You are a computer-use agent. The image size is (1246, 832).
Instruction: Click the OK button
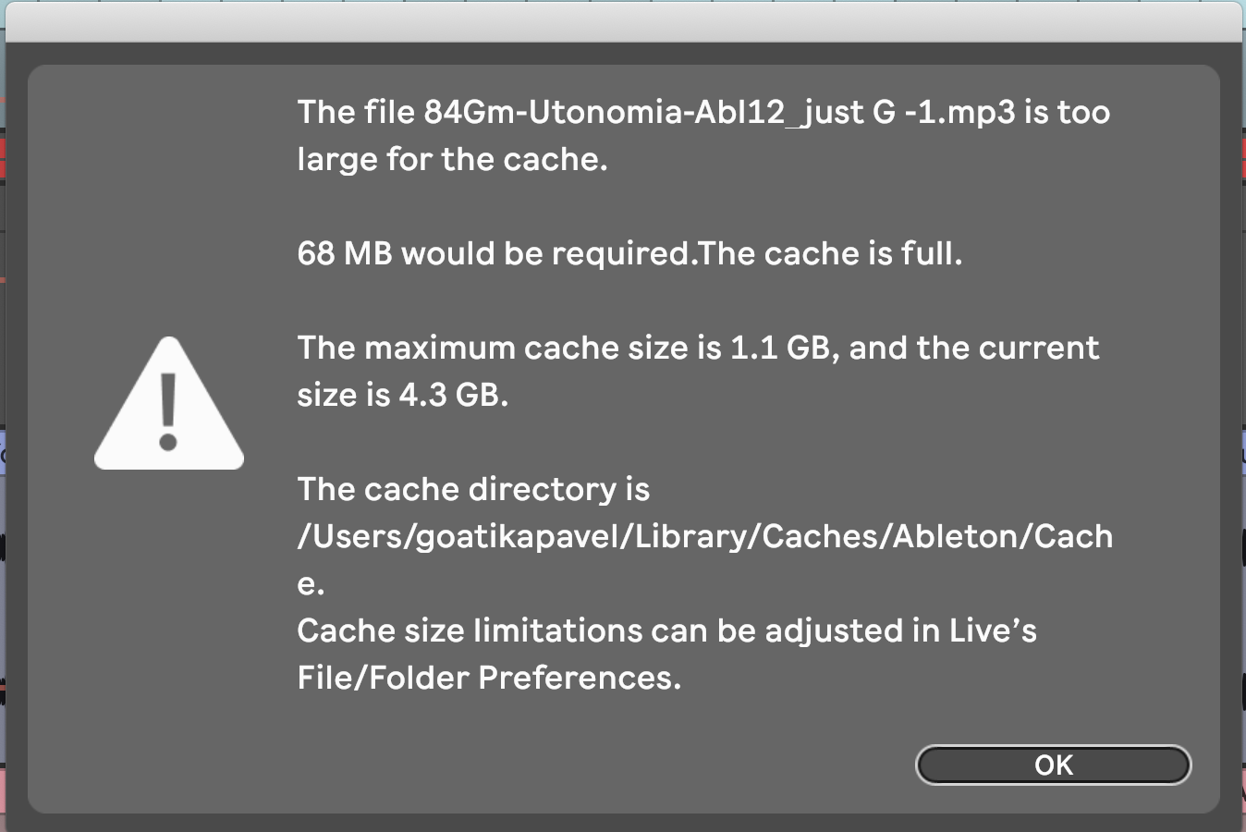coord(1053,765)
